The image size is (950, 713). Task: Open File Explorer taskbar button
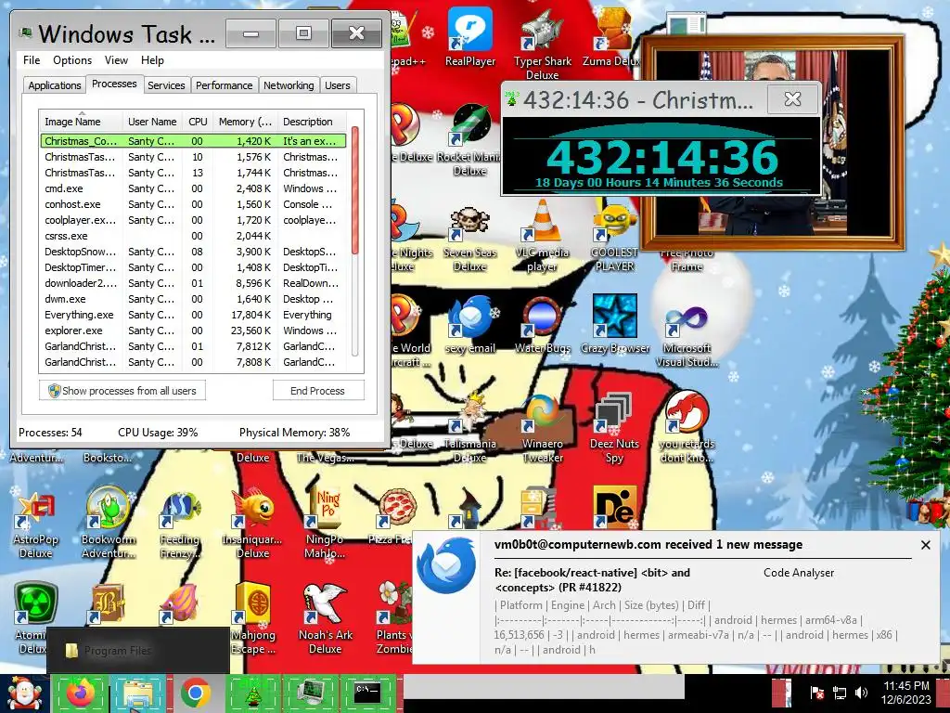click(137, 693)
